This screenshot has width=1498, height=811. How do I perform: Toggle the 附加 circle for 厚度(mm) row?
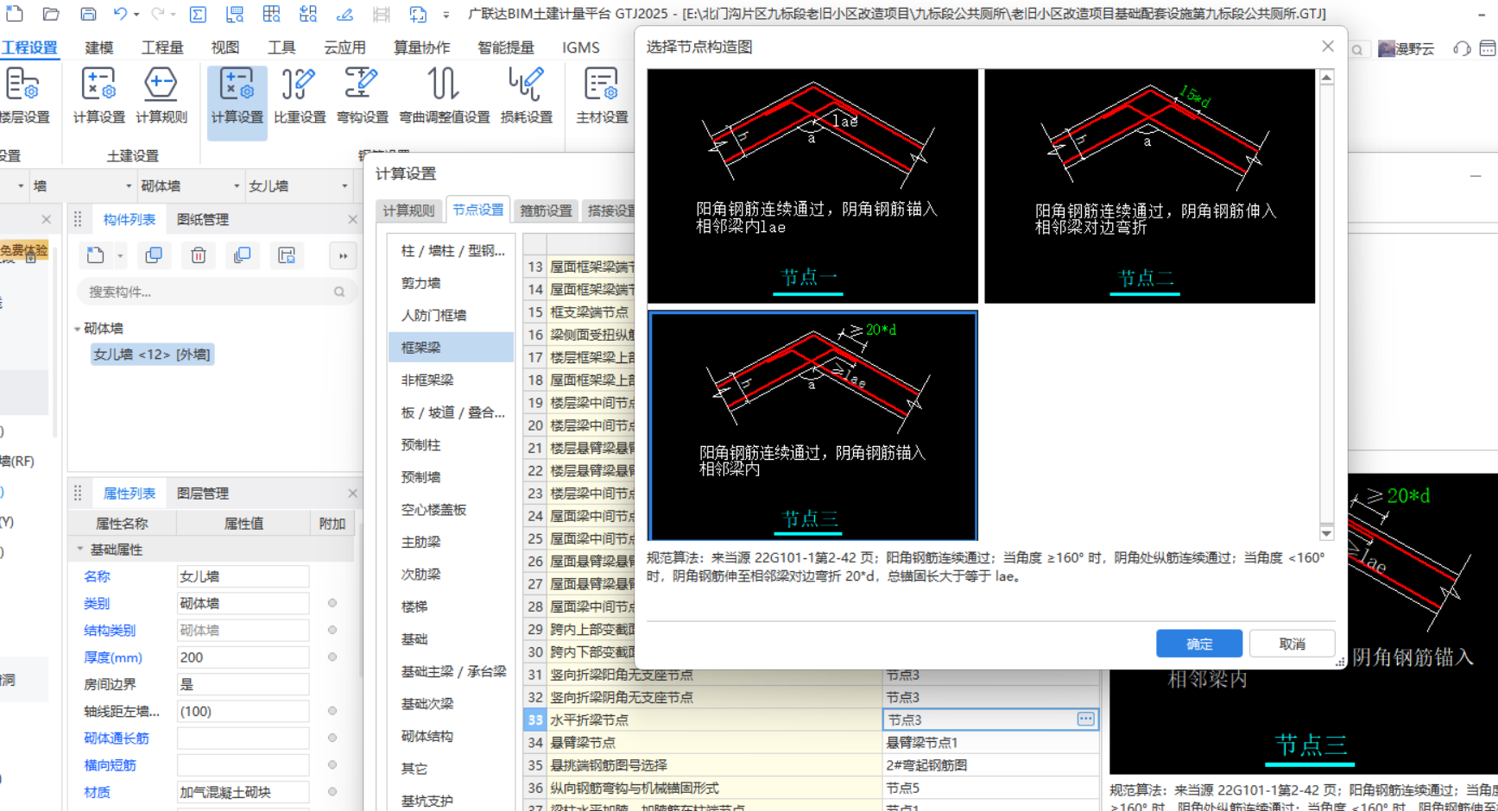point(332,657)
